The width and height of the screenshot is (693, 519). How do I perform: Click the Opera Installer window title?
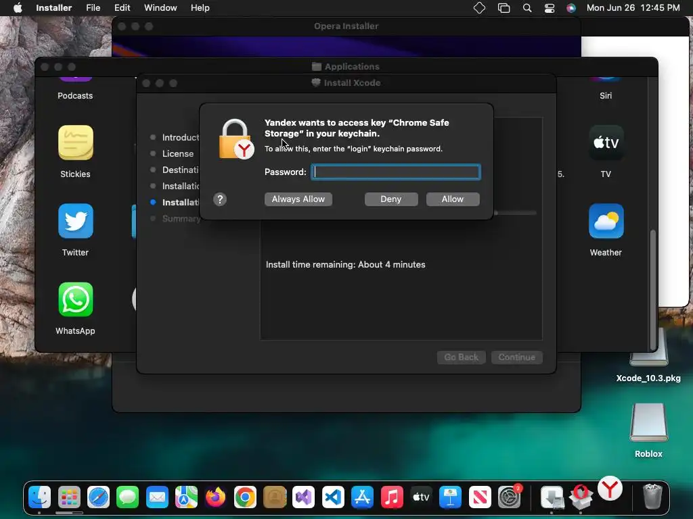click(x=346, y=26)
